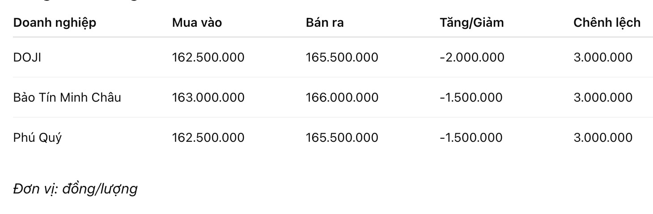Click Bảo Tín Minh Châu's -1.500.000 change
Image resolution: width=653 pixels, height=214 pixels.
[471, 97]
